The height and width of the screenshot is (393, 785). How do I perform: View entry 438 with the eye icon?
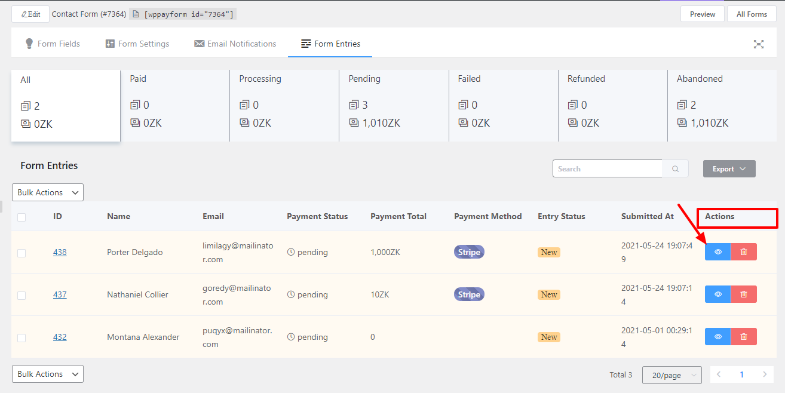[x=717, y=252]
